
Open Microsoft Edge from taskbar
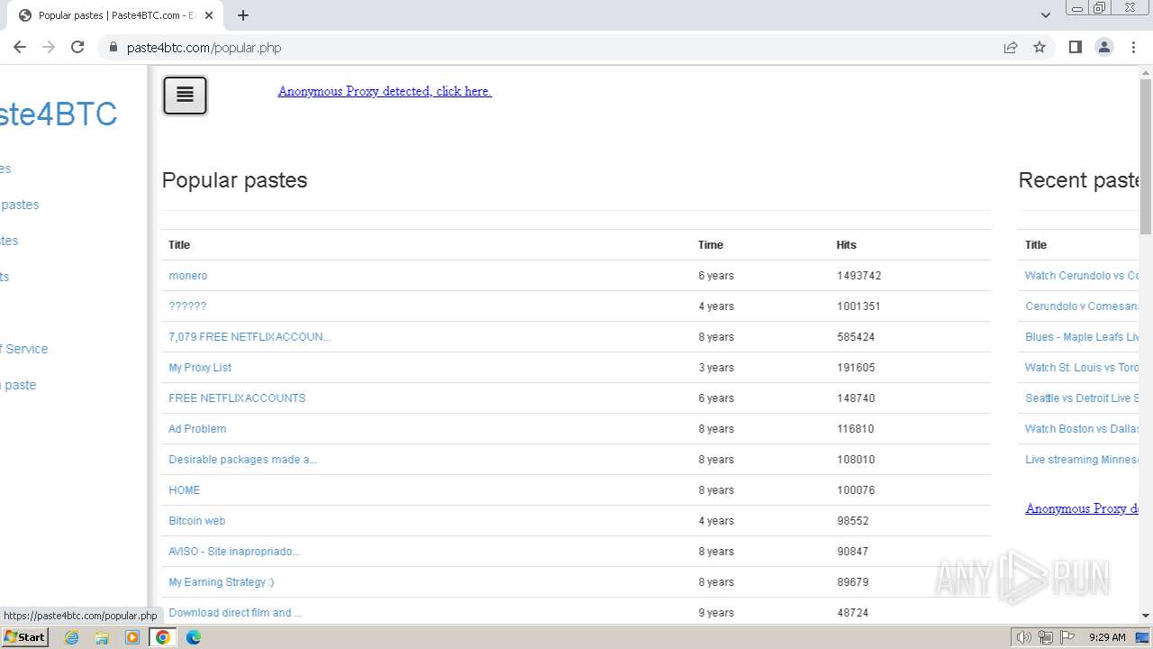point(194,637)
